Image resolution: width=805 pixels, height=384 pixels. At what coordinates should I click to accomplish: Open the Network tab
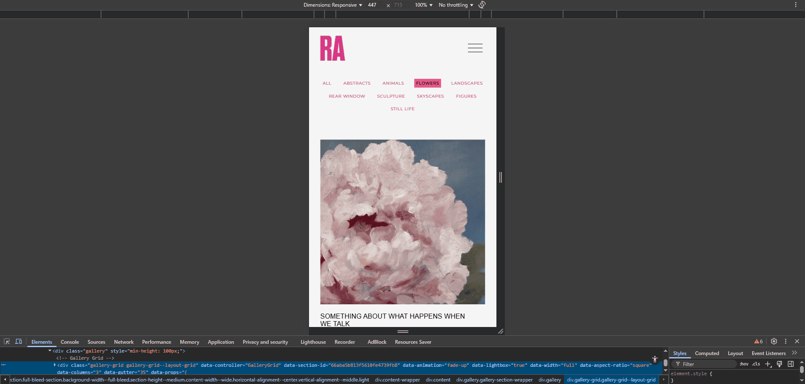124,342
